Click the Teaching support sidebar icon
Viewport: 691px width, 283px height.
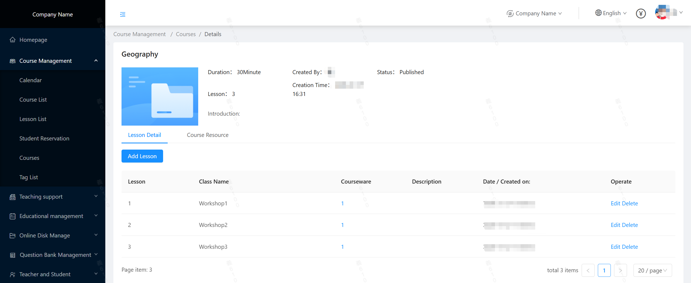point(12,197)
